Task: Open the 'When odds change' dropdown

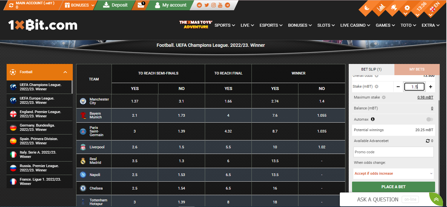Action: pyautogui.click(x=393, y=173)
